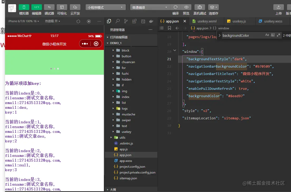This screenshot has width=291, height=192.
Task: Select app.json in the file tree
Action: 131,155
